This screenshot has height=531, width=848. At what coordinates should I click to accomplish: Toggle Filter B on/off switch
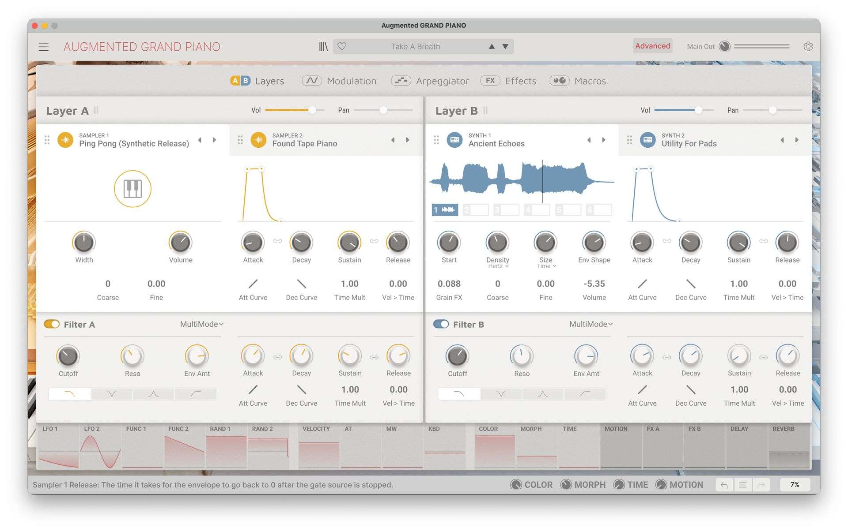pos(441,324)
